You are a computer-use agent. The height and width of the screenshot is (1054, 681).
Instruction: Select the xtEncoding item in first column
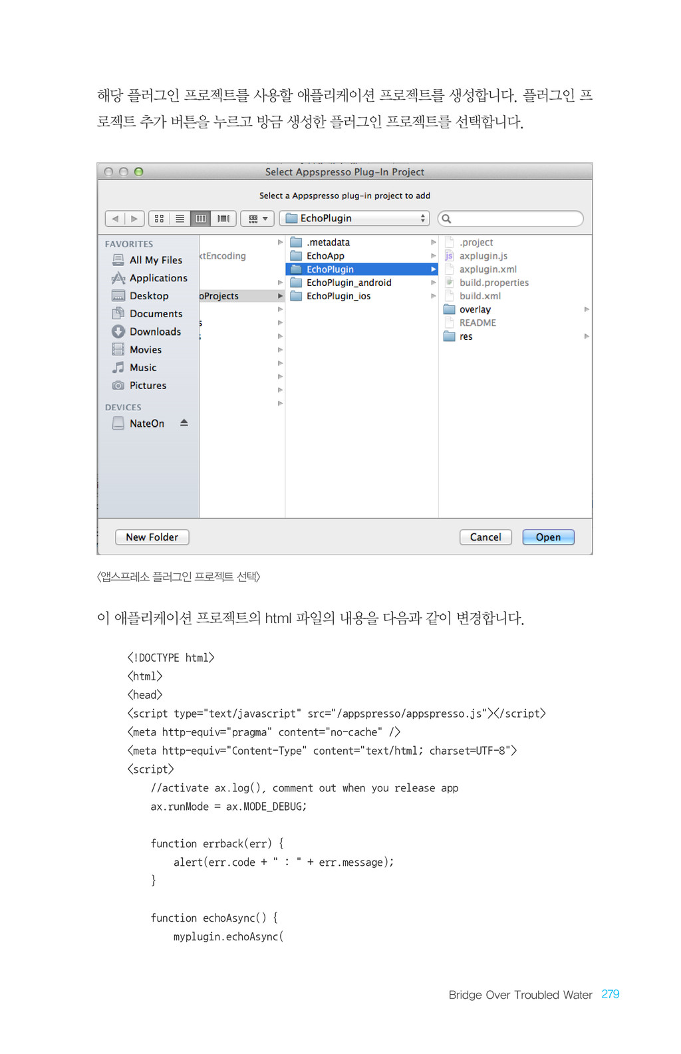(x=223, y=256)
